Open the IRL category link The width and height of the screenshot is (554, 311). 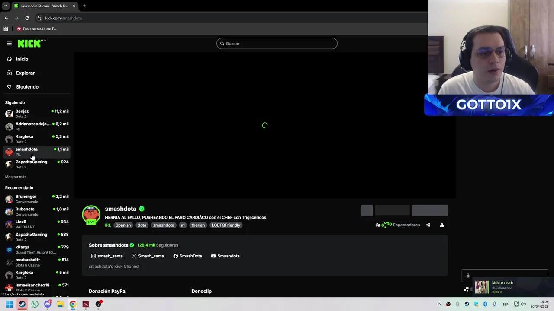(x=108, y=225)
